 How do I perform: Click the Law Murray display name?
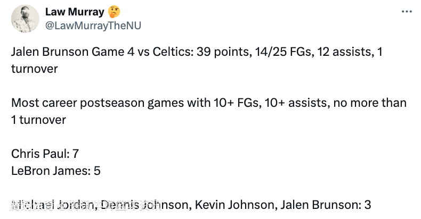click(x=75, y=12)
